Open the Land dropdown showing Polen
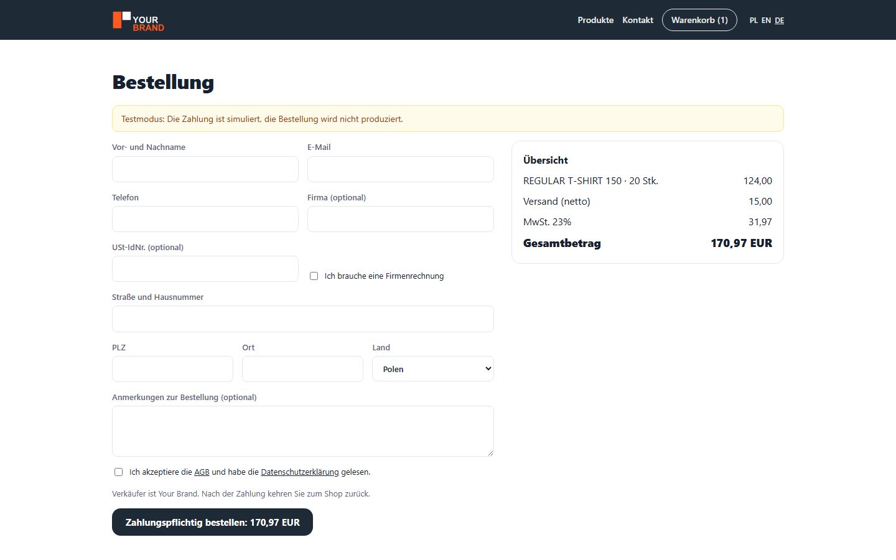 [x=433, y=369]
